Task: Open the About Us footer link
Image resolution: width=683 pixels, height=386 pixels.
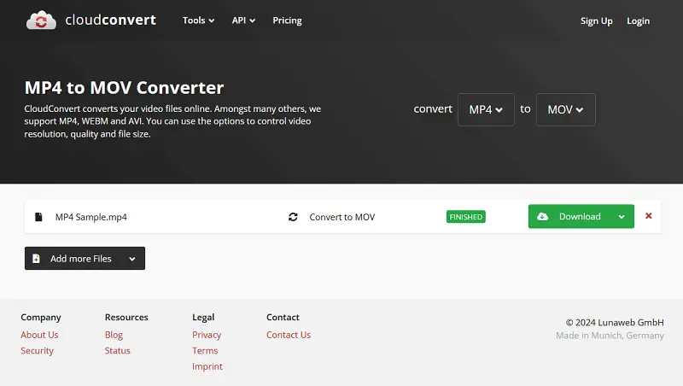Action: tap(39, 335)
